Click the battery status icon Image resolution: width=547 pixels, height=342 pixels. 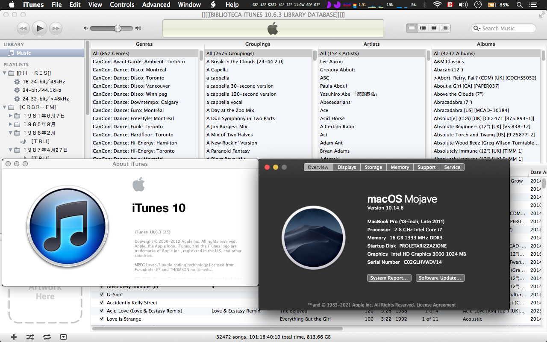(491, 5)
